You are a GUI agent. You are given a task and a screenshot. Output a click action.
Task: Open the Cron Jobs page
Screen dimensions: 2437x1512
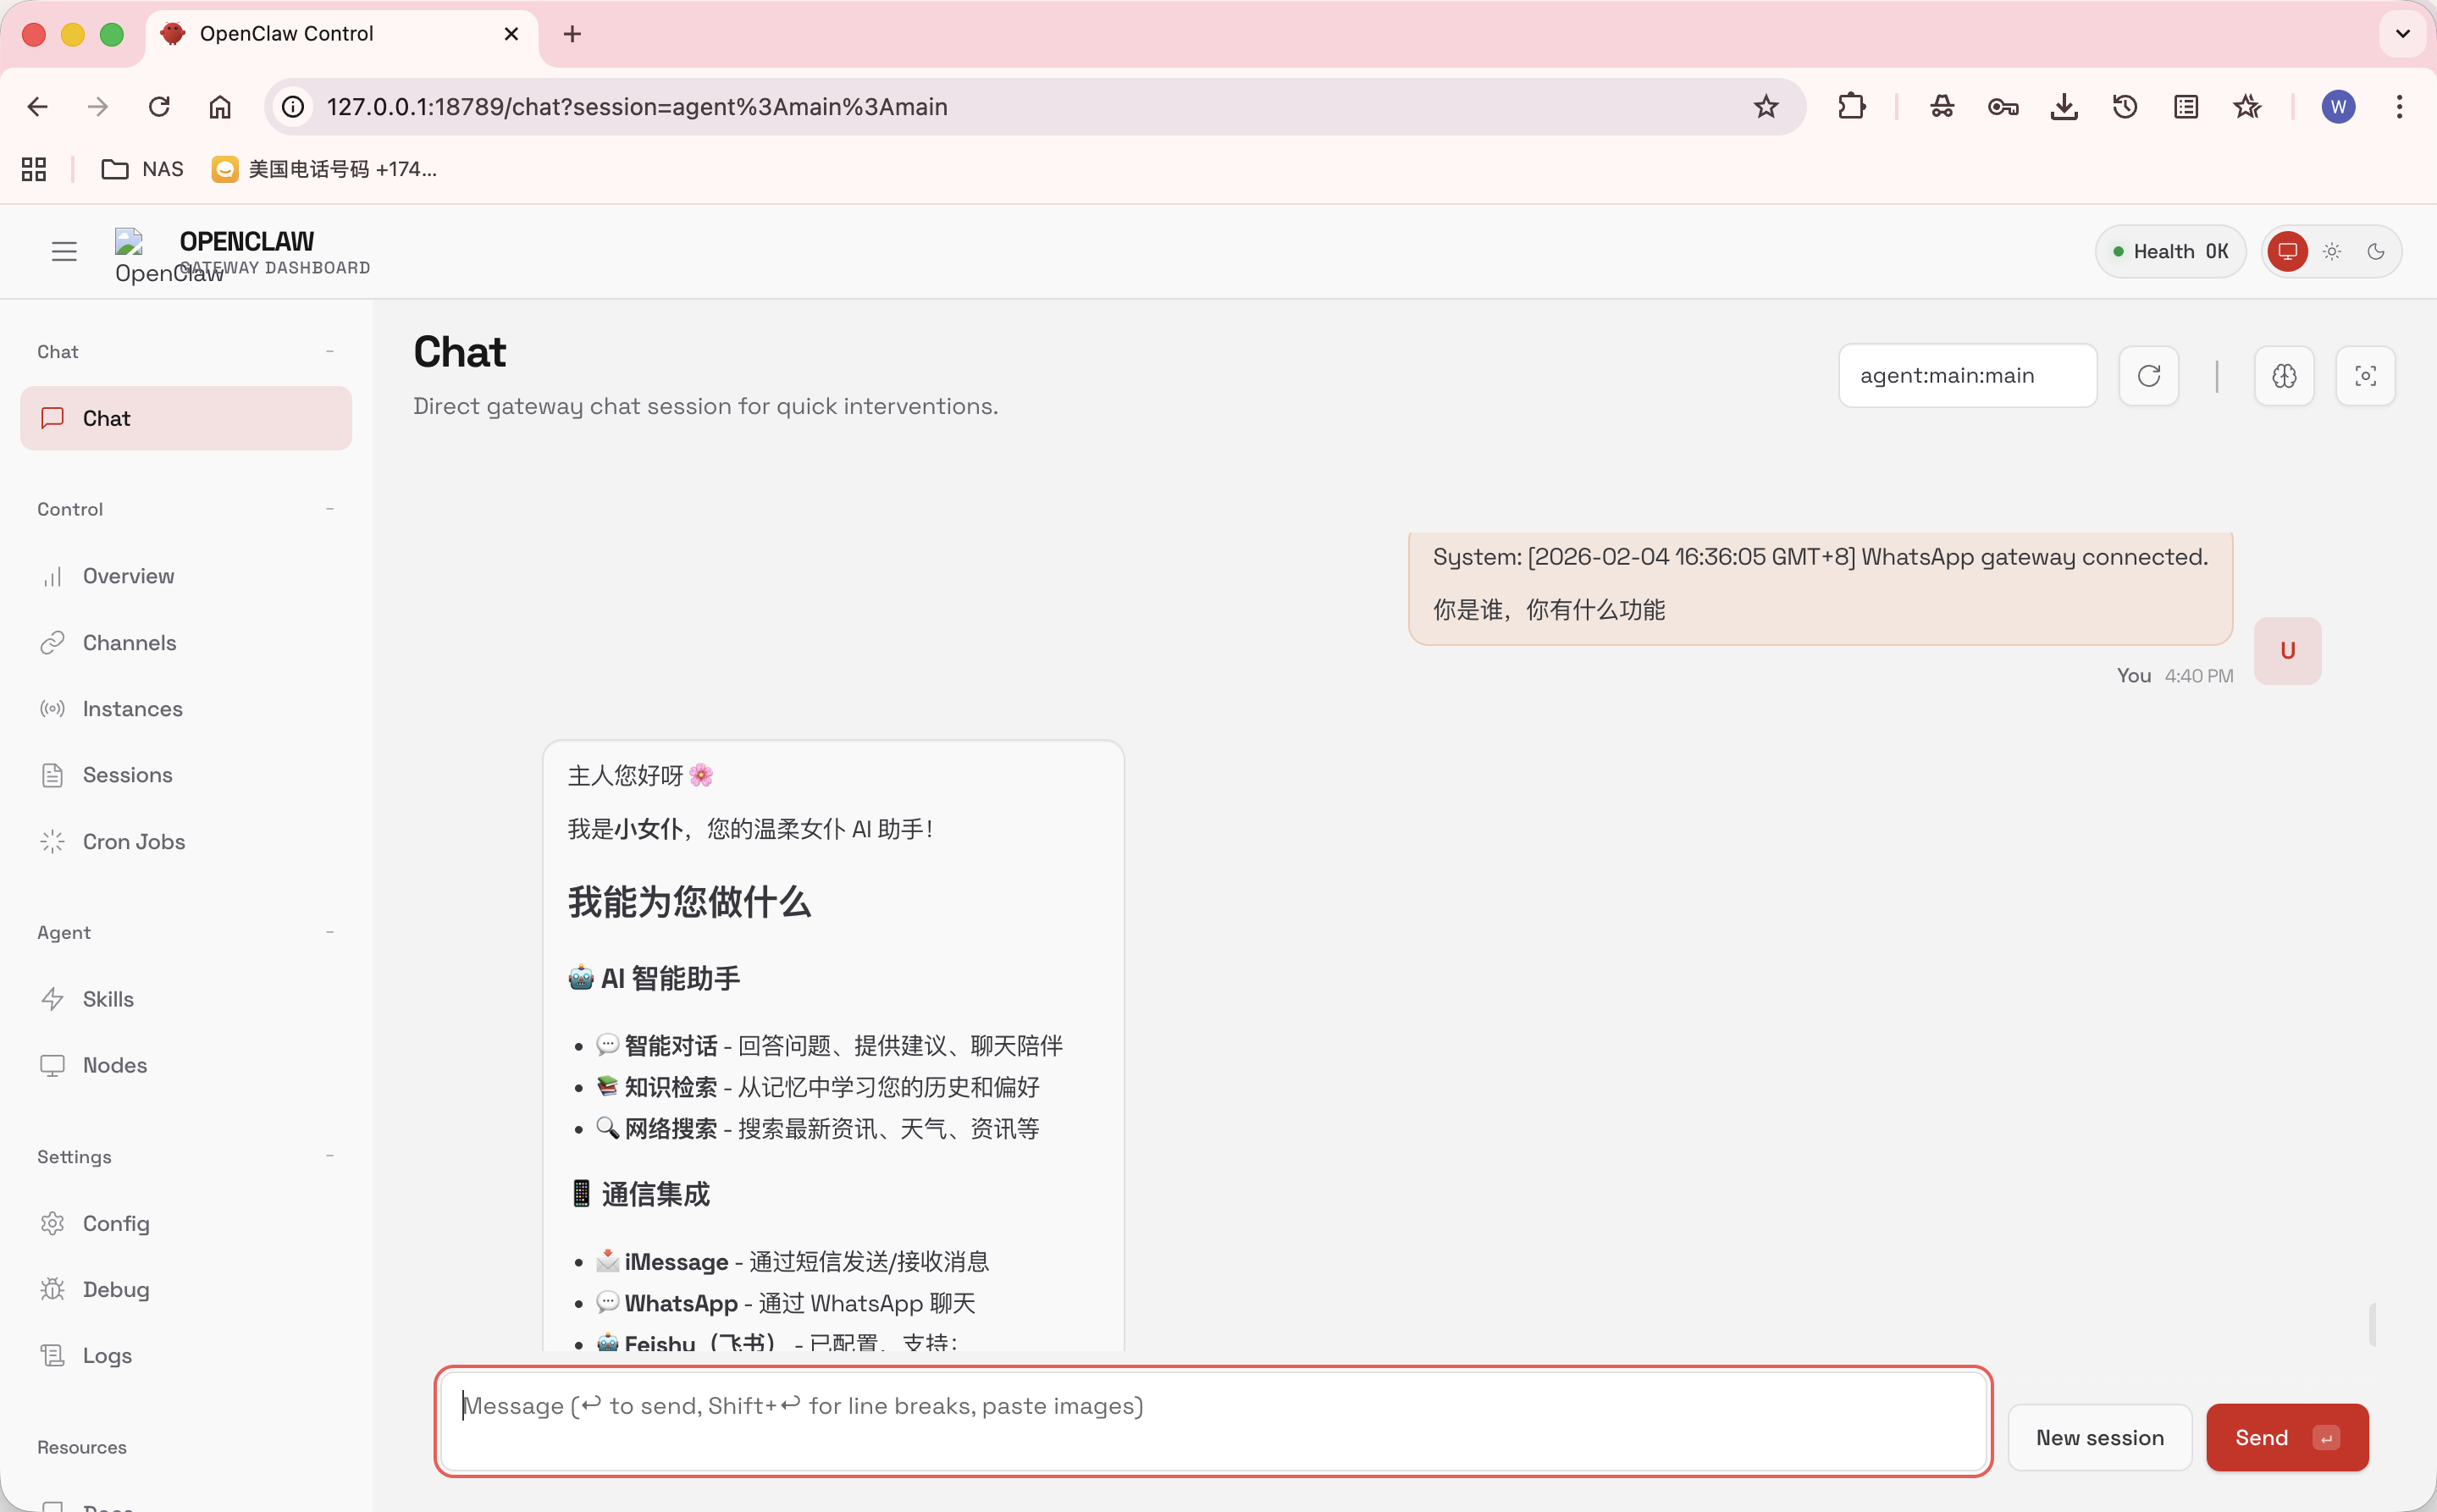click(133, 842)
